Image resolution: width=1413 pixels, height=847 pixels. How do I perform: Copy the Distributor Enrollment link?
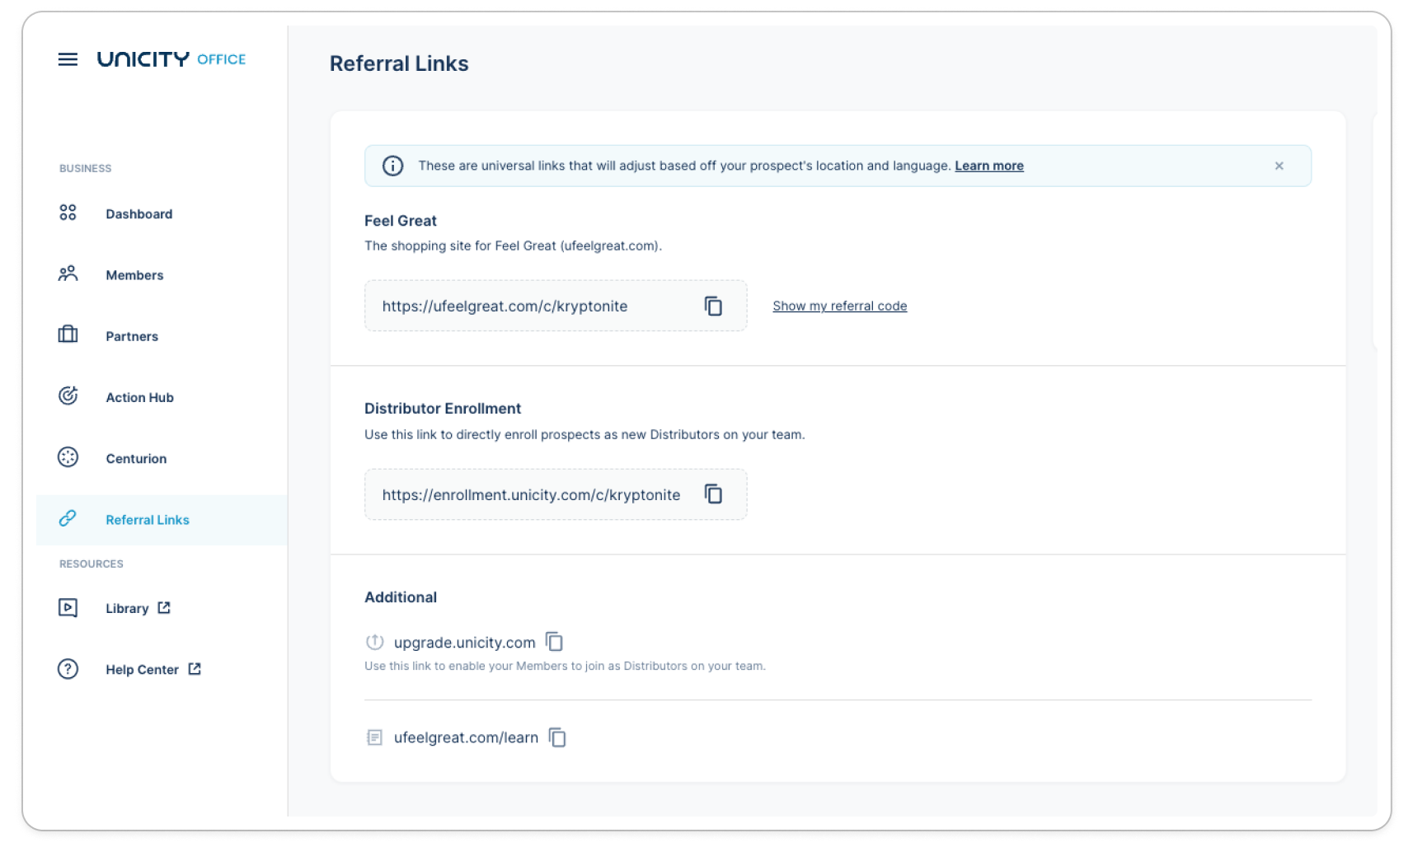[x=714, y=494]
